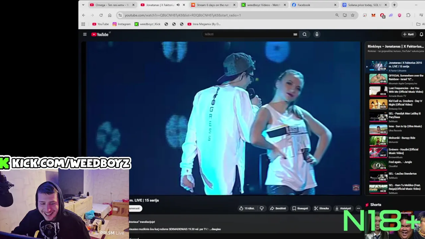Click the install app icon in the address bar
Screen dimensions: 425x239
click(x=345, y=15)
